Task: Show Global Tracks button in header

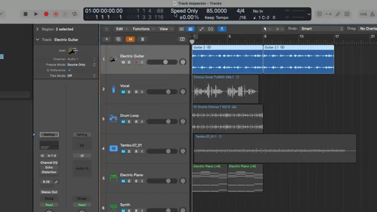Action: pyautogui.click(x=182, y=39)
